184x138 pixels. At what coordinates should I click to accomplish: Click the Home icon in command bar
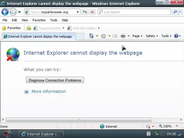pyautogui.click(x=91, y=36)
